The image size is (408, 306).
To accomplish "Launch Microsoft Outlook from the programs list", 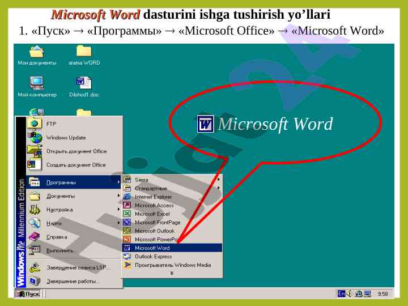I will pos(154,231).
